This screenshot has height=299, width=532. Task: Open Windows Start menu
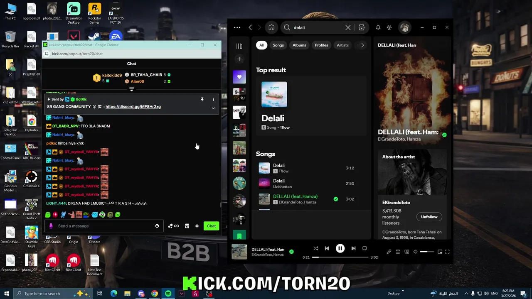pos(7,294)
